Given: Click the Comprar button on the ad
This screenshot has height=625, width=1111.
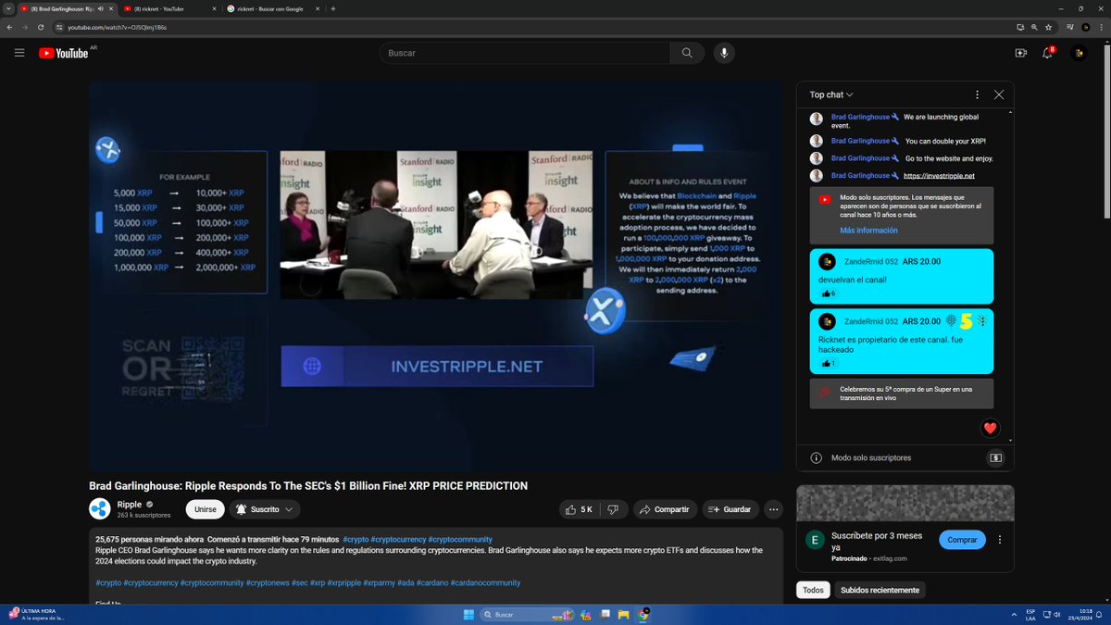Looking at the screenshot, I should (962, 539).
